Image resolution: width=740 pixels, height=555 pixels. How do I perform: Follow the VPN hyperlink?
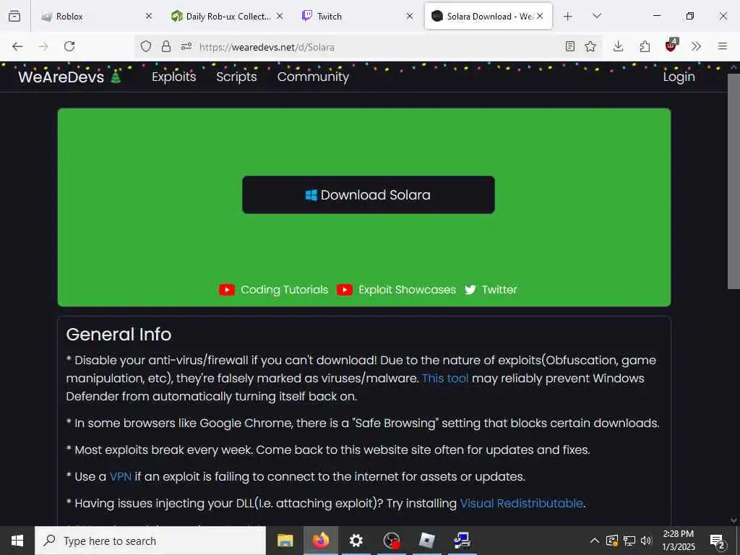pyautogui.click(x=121, y=477)
